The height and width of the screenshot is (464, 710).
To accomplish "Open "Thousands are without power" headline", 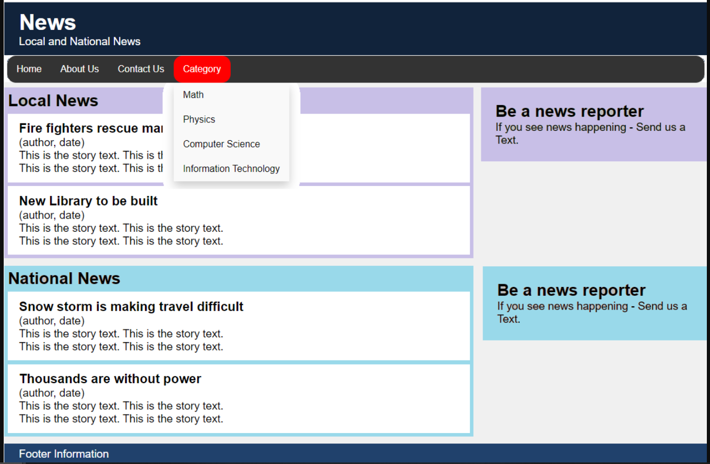I will pyautogui.click(x=110, y=379).
